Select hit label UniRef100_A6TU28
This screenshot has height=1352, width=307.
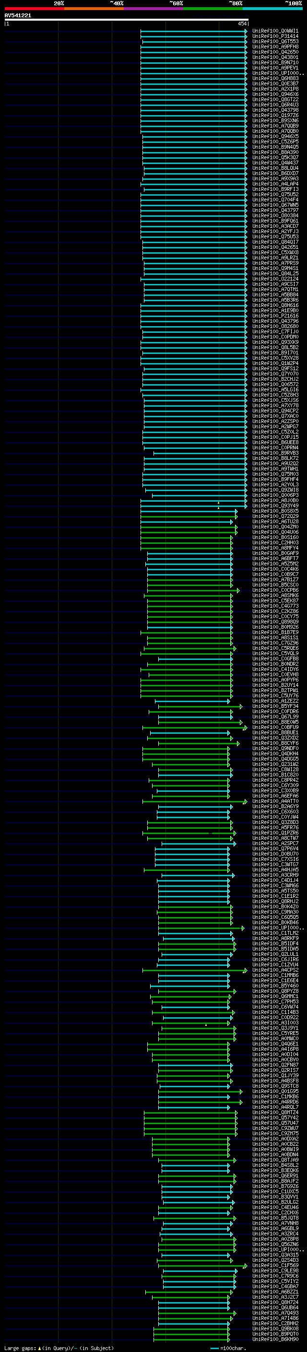tap(275, 522)
